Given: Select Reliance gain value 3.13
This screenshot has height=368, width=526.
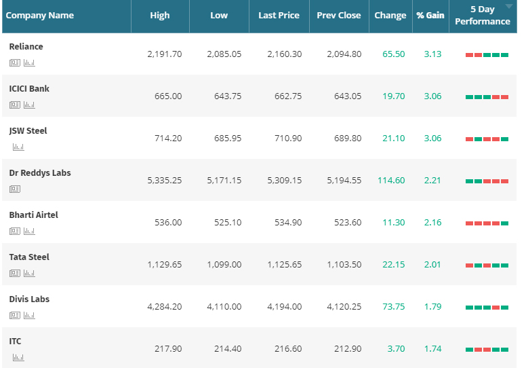Looking at the screenshot, I should click(432, 54).
